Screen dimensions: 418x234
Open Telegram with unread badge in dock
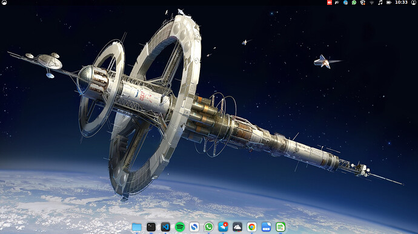click(x=223, y=227)
